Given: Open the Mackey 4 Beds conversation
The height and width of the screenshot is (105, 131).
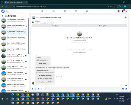Looking at the screenshot, I should [x=14, y=67].
